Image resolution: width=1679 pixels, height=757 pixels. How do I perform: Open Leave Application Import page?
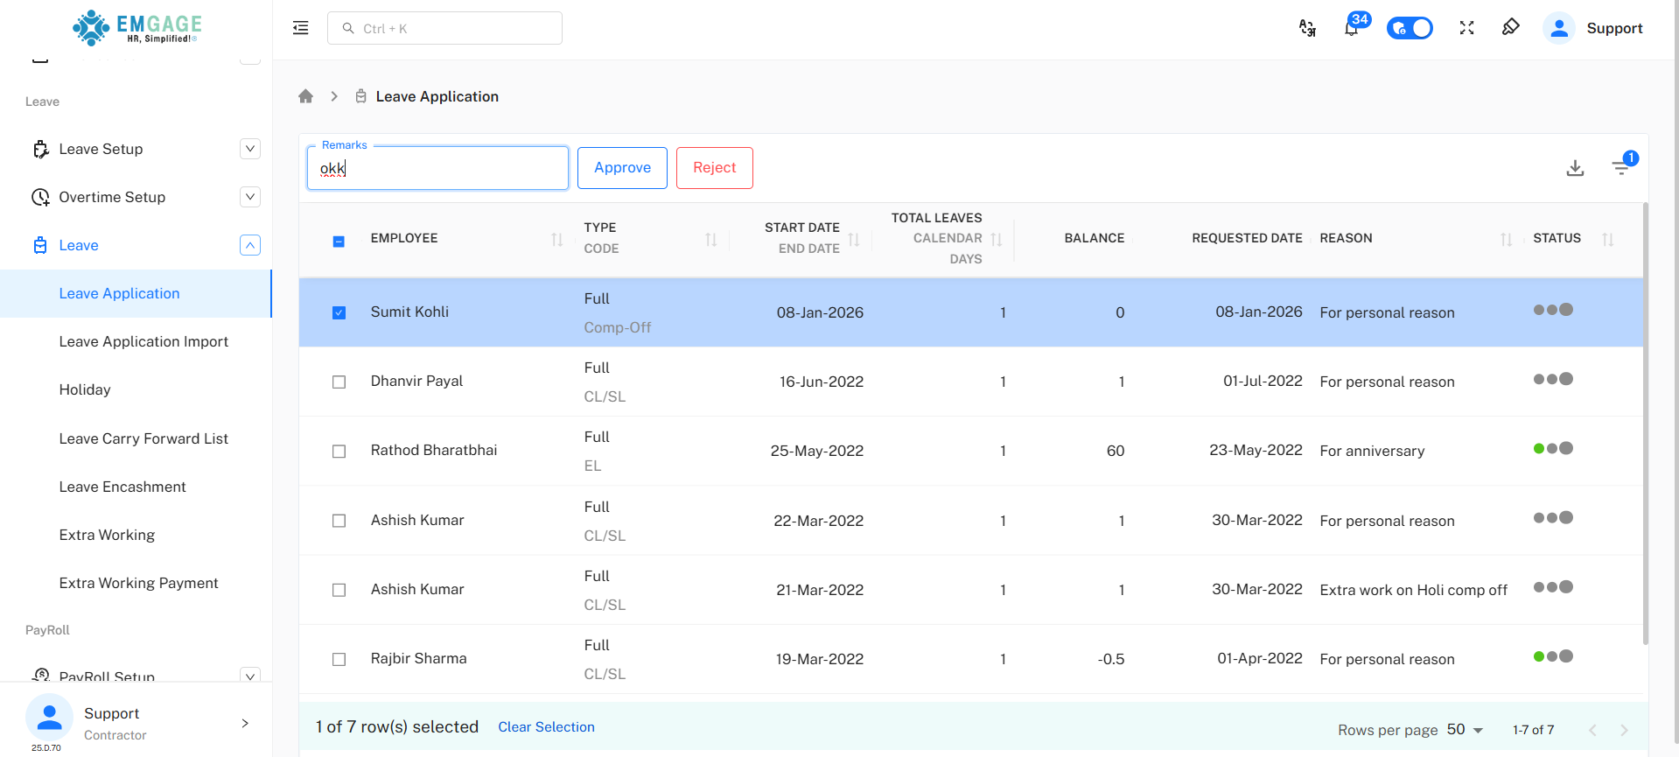(x=143, y=341)
